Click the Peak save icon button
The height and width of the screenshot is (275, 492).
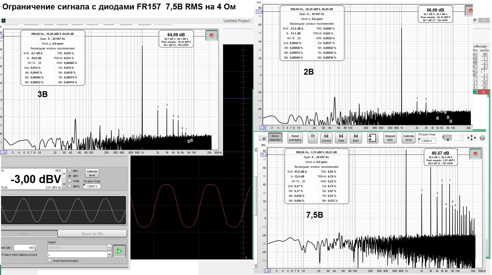341,138
